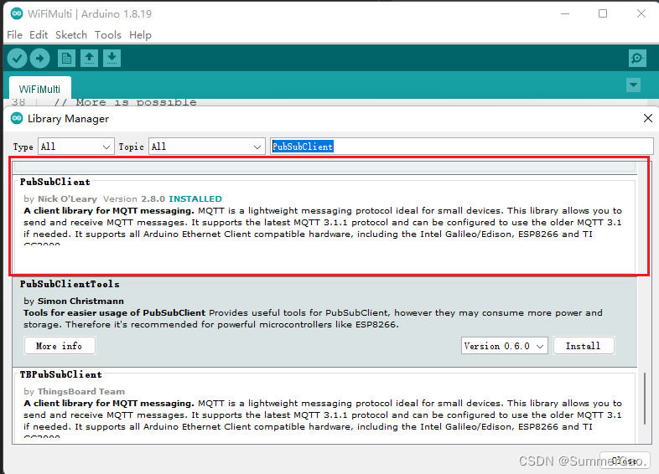Open the Tools menu

108,35
